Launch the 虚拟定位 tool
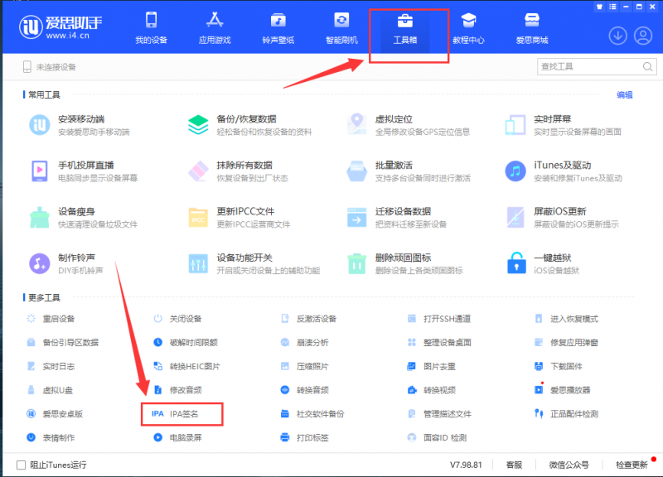 pos(409,125)
